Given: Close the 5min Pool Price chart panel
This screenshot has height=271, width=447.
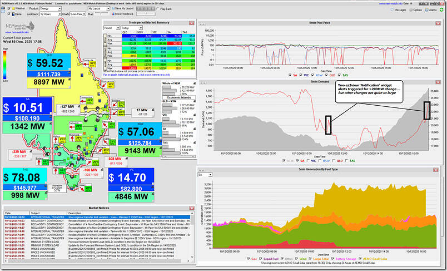Looking at the screenshot, I should point(438,23).
